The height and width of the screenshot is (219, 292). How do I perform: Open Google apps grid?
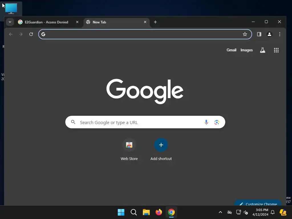pyautogui.click(x=276, y=50)
